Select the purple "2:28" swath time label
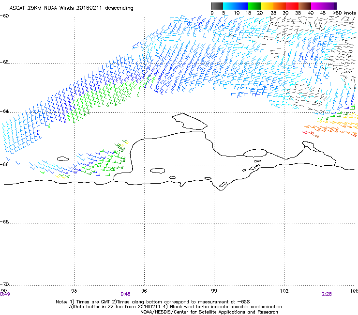This screenshot has width=358, height=315. 327,294
